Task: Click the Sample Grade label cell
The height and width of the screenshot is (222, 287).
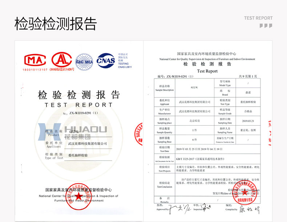Action: 225,112
